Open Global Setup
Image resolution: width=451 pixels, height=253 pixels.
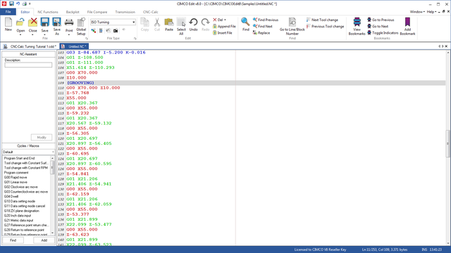[x=81, y=26]
